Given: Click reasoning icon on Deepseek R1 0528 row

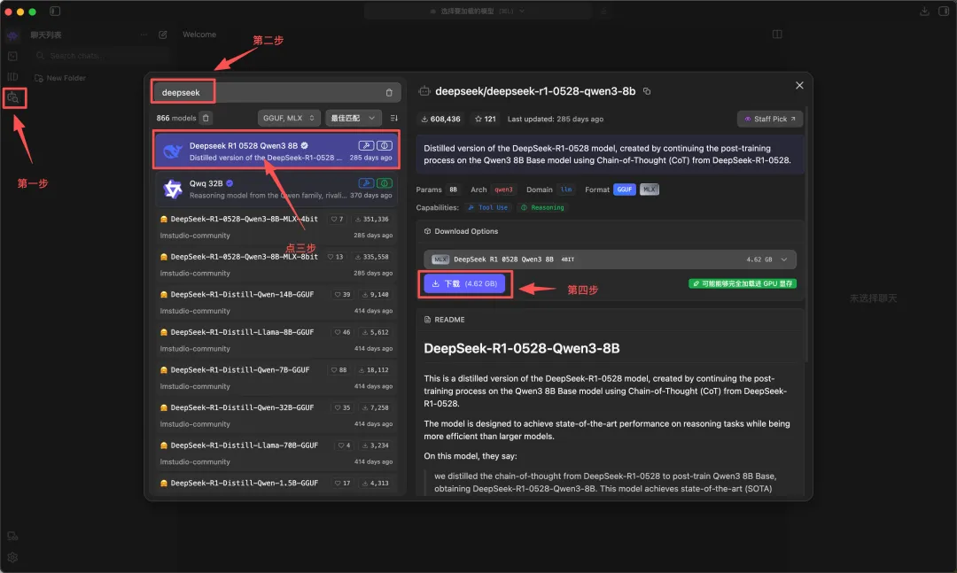Looking at the screenshot, I should (385, 145).
